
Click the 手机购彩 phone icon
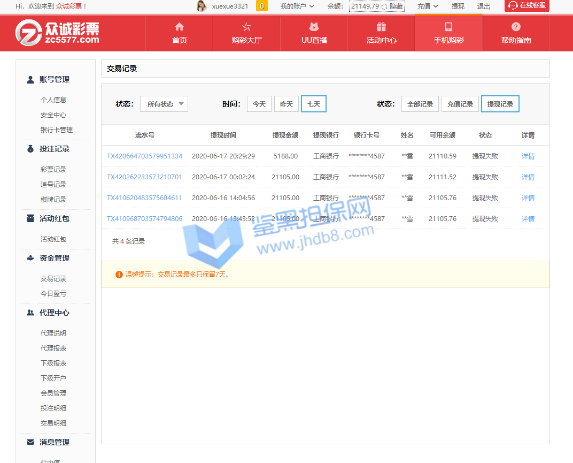click(448, 27)
